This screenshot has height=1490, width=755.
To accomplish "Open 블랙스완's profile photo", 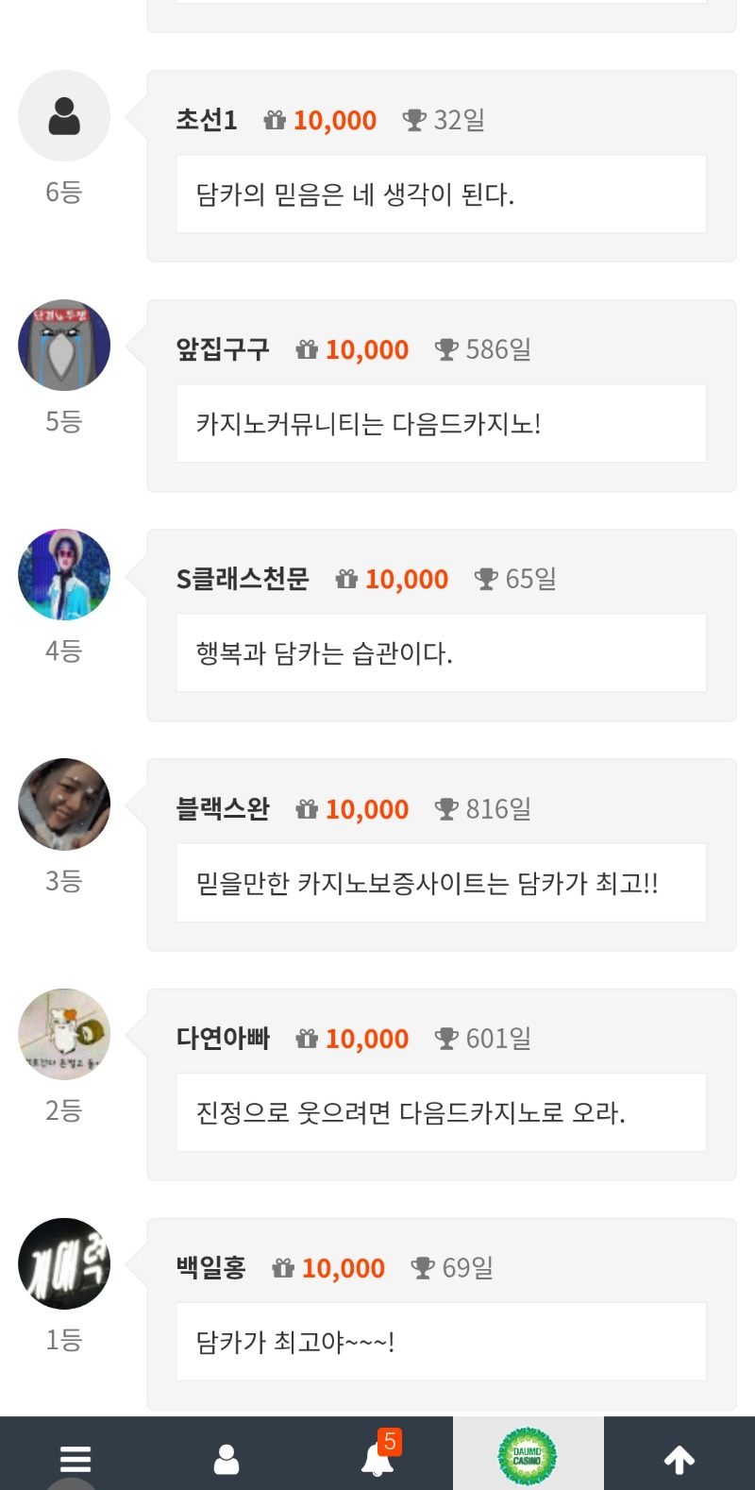I will [x=64, y=804].
